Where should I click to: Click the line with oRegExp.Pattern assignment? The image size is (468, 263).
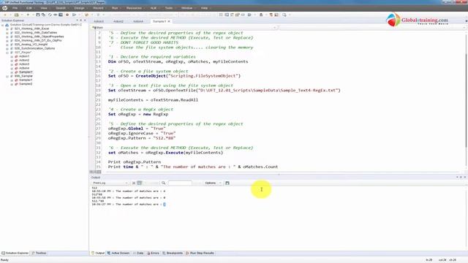click(142, 138)
